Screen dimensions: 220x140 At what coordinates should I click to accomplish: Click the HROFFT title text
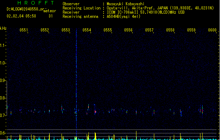click(36, 3)
